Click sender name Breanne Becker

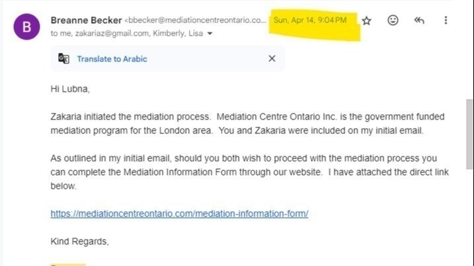point(86,20)
